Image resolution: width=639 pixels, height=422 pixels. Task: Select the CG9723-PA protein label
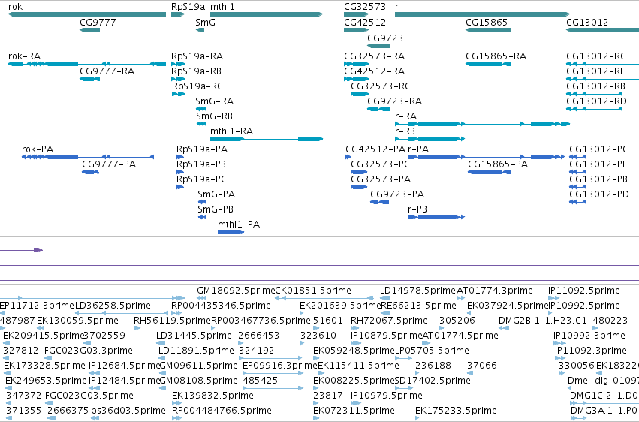[397, 194]
